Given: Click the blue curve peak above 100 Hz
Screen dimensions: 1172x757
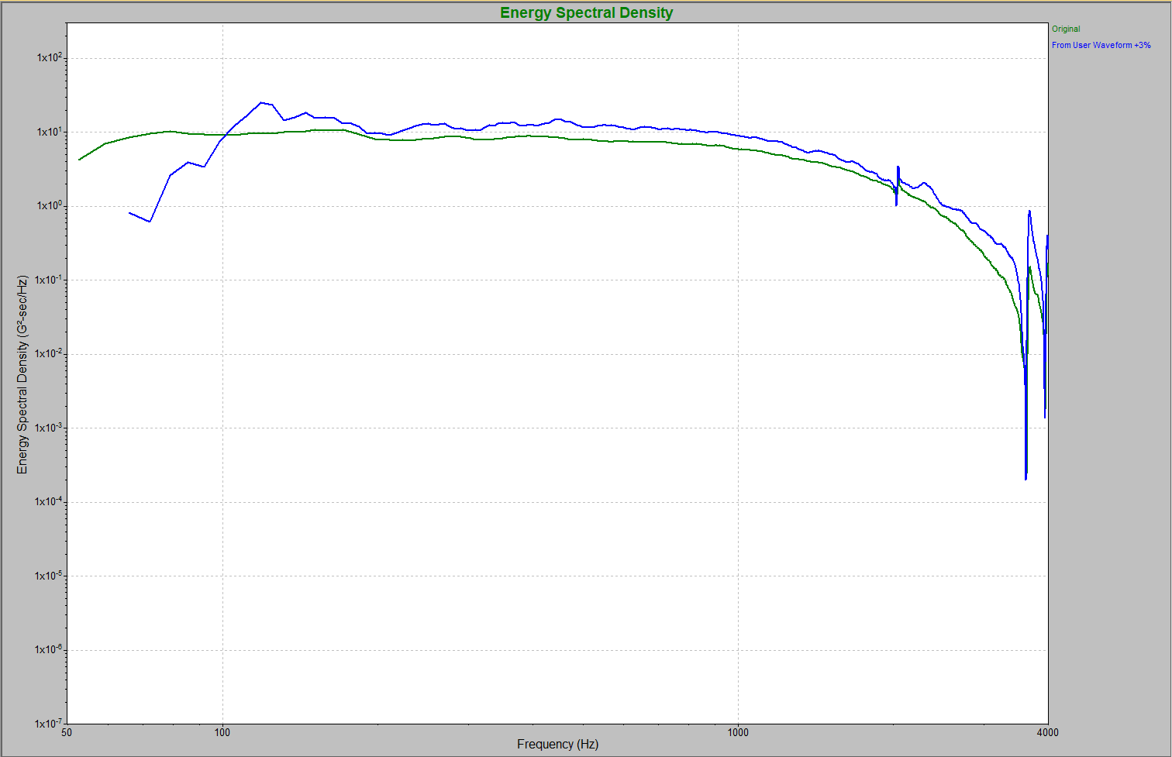Looking at the screenshot, I should (x=262, y=102).
